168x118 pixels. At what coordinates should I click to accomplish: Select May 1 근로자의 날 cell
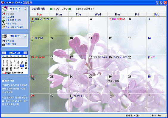coord(40,26)
